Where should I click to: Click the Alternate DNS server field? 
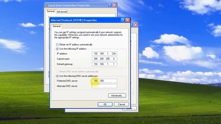pos(104,86)
